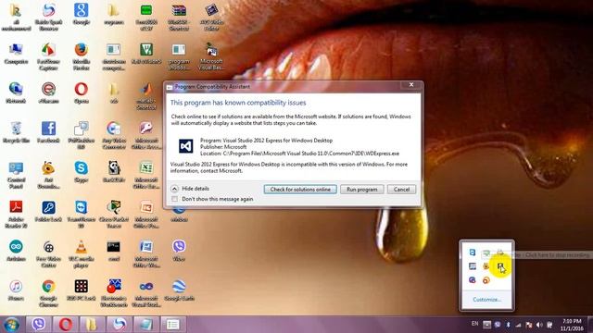This screenshot has height=333, width=593.
Task: Open the Control Panel desktop icon
Action: tap(16, 175)
